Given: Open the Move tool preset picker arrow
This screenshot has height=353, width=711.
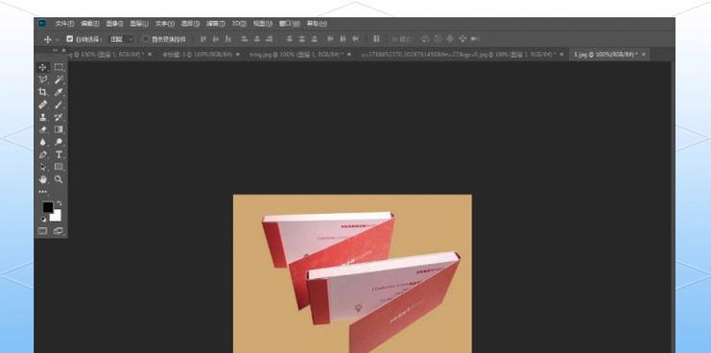Looking at the screenshot, I should click(x=58, y=40).
